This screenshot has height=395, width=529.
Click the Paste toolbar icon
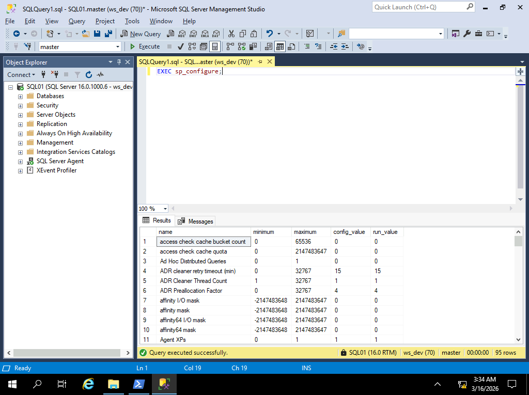pyautogui.click(x=254, y=34)
